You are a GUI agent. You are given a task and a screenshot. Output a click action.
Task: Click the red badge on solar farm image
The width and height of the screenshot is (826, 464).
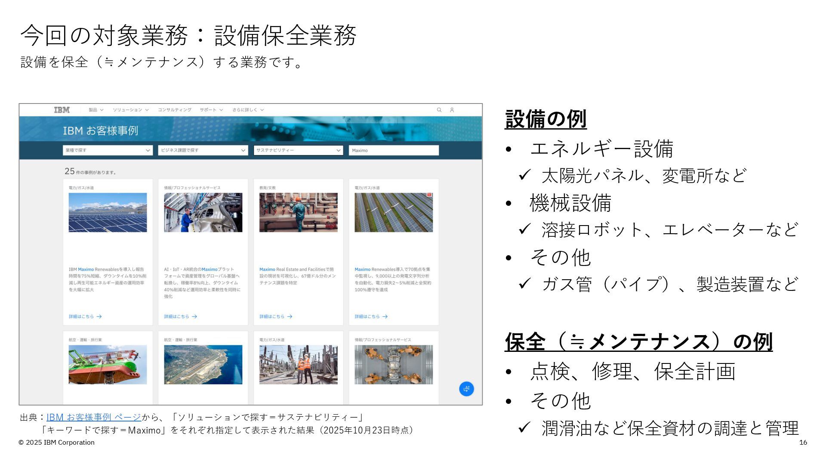click(428, 195)
